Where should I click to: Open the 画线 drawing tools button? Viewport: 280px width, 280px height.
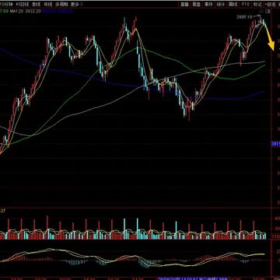pos(233,5)
